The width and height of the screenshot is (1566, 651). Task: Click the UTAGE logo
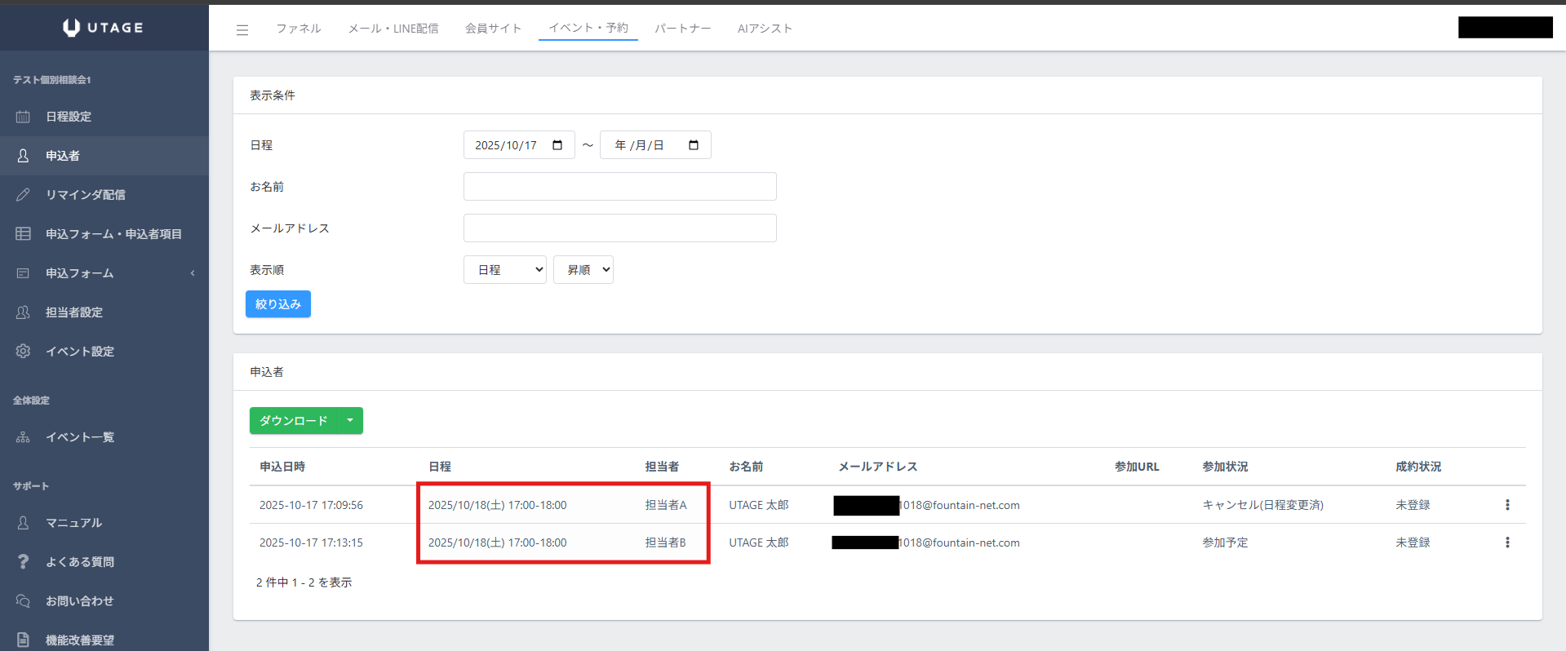click(x=104, y=28)
